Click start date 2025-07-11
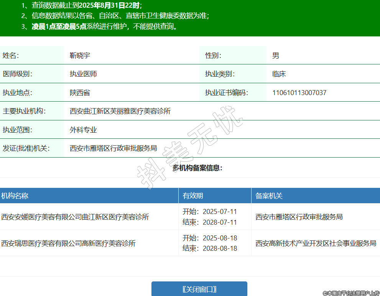The width and height of the screenshot is (380, 296). point(220,212)
